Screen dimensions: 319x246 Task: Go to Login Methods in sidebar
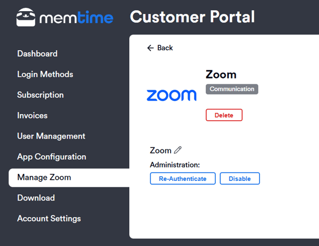tap(45, 74)
